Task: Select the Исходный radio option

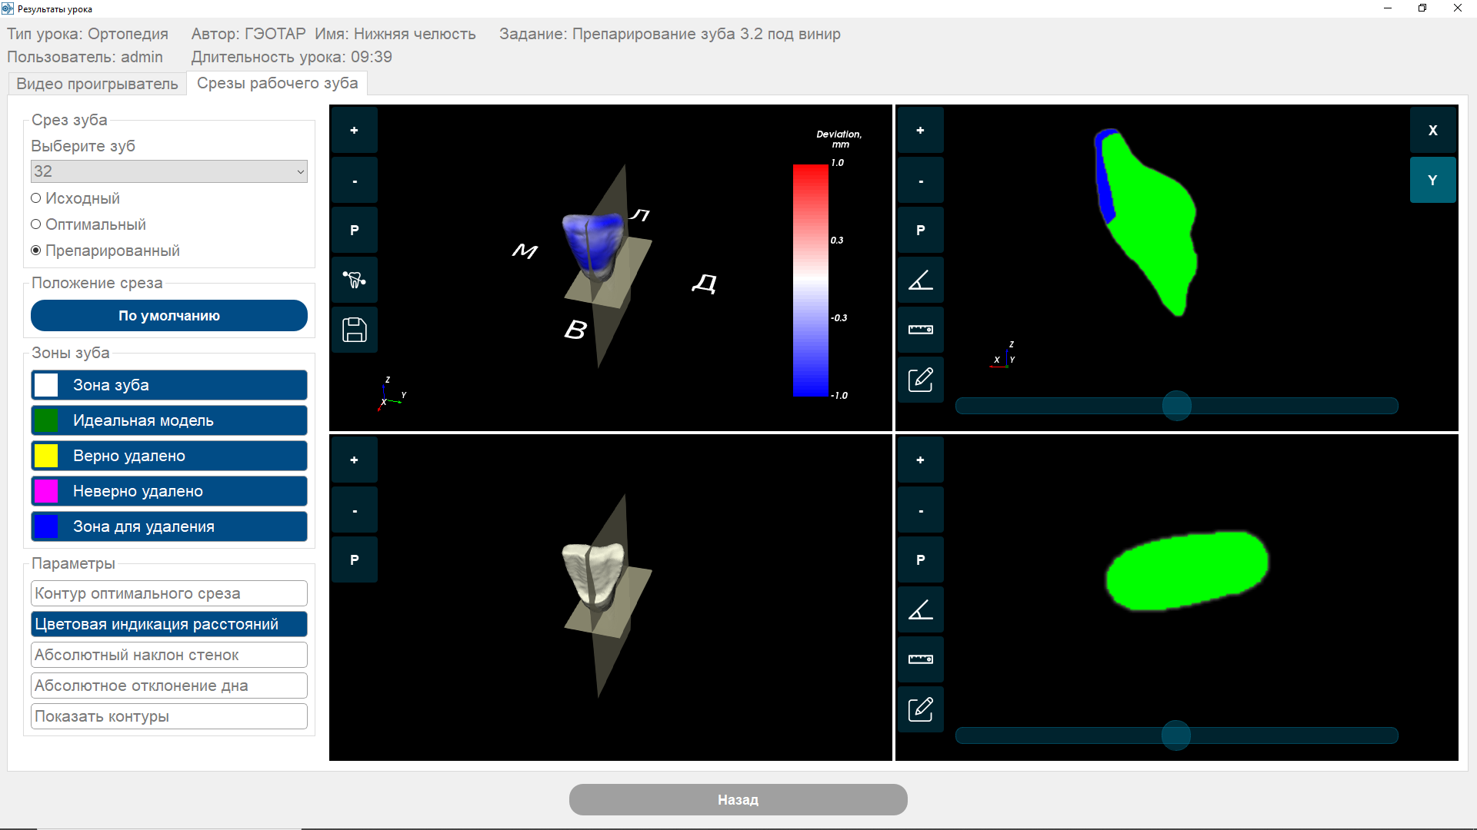Action: (x=36, y=198)
